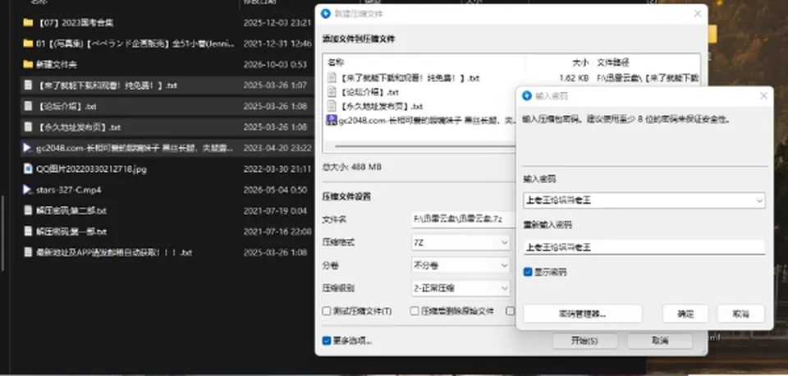The width and height of the screenshot is (788, 376).
Task: Click the first .txt file icon ending 纯免费!】.txt in file manager
Action: point(28,85)
